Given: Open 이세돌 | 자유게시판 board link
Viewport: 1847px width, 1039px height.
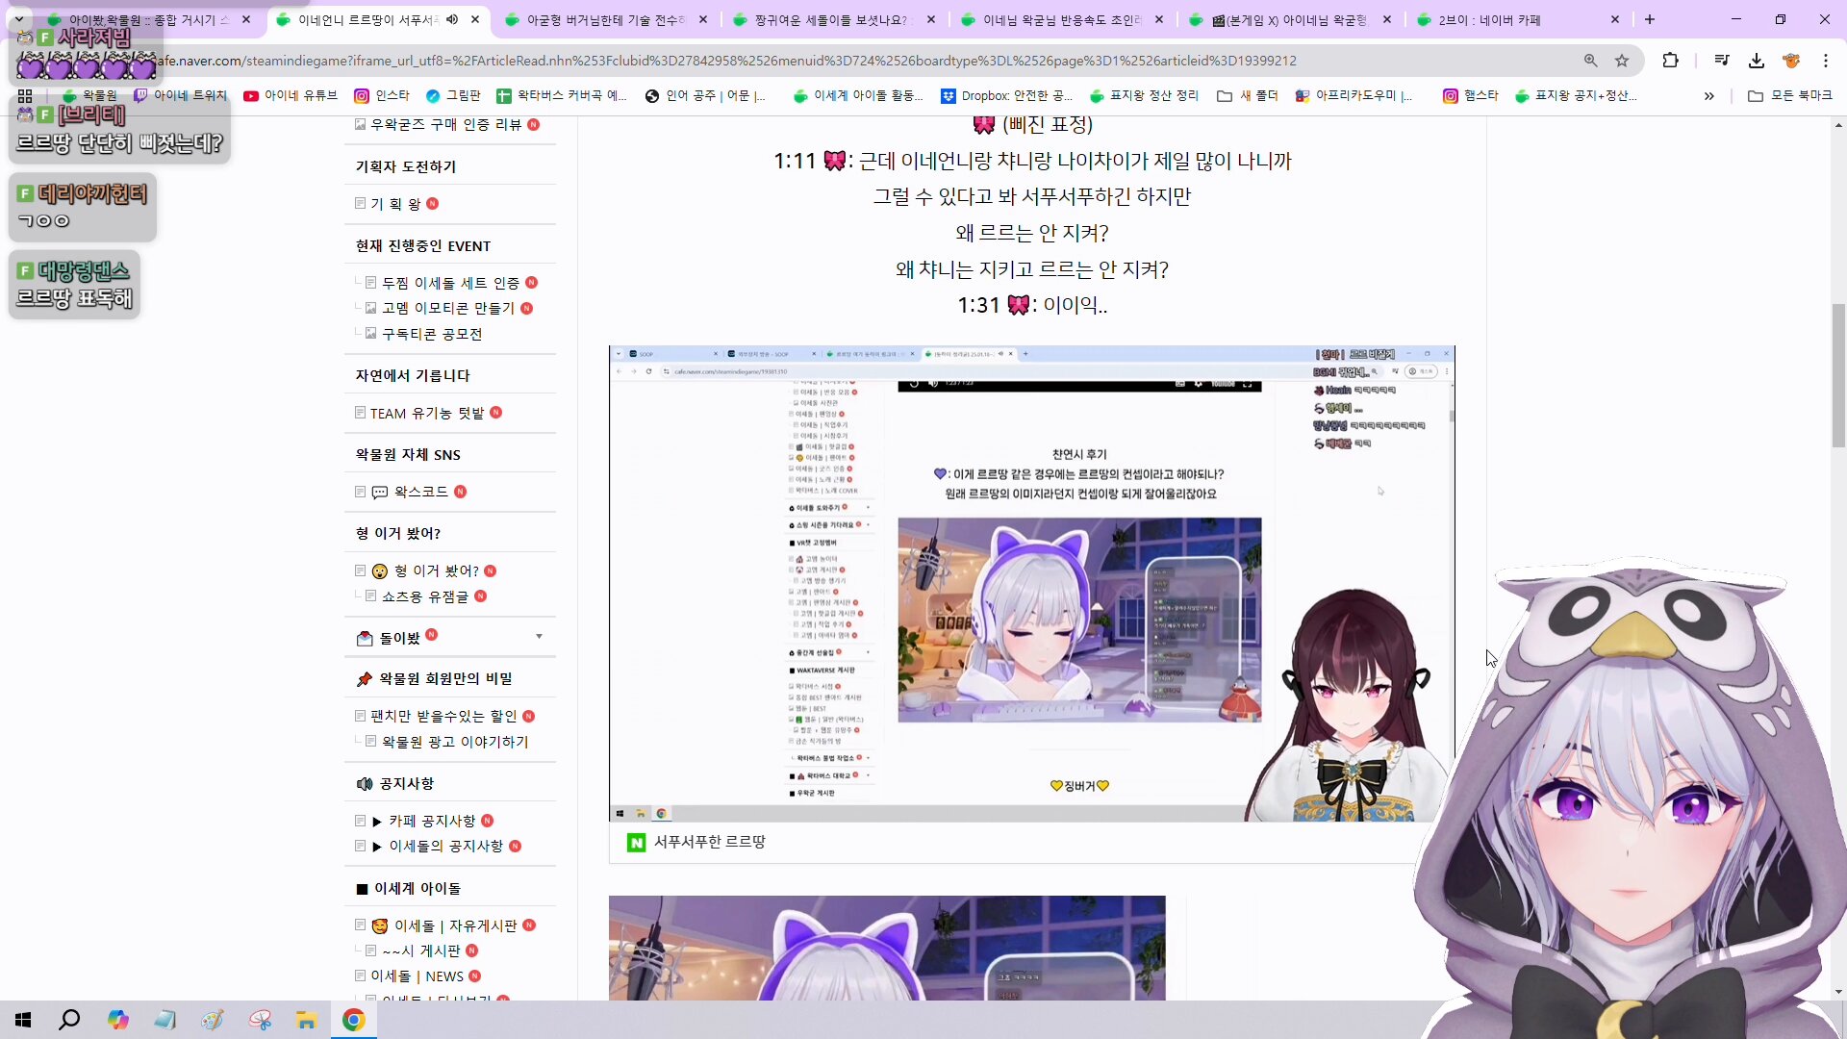Looking at the screenshot, I should (455, 925).
